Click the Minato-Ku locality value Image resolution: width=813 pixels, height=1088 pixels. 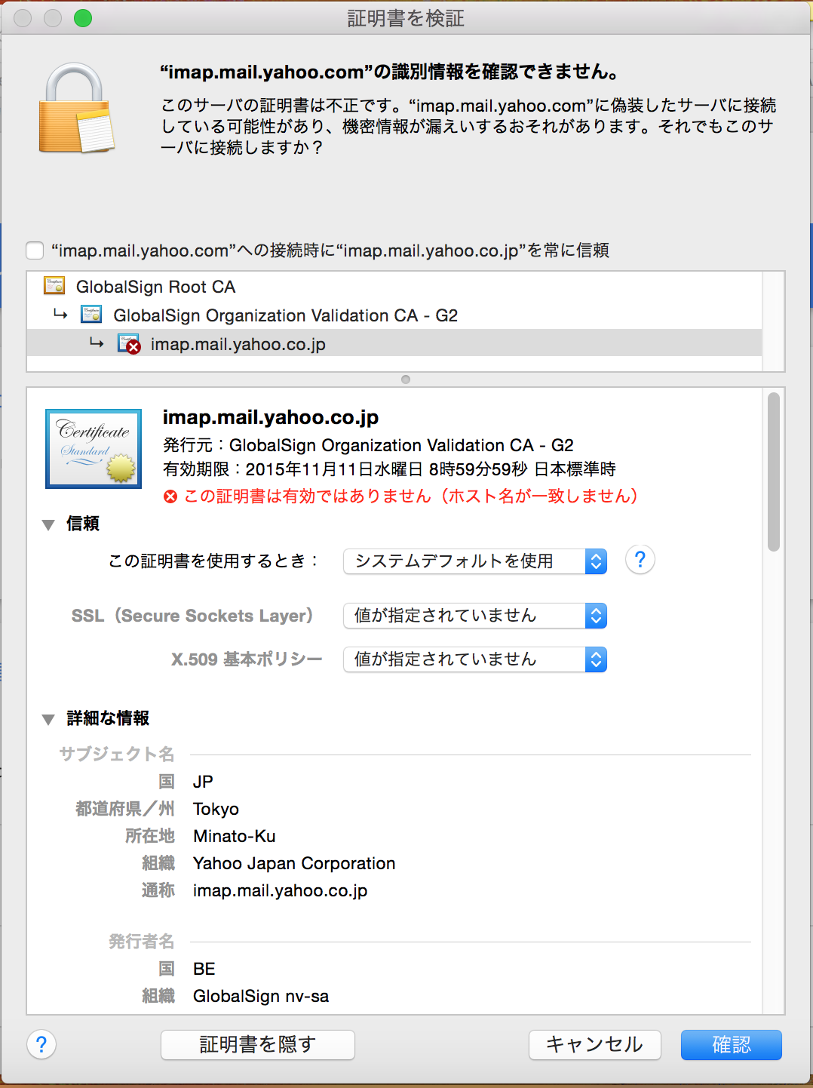pyautogui.click(x=235, y=836)
